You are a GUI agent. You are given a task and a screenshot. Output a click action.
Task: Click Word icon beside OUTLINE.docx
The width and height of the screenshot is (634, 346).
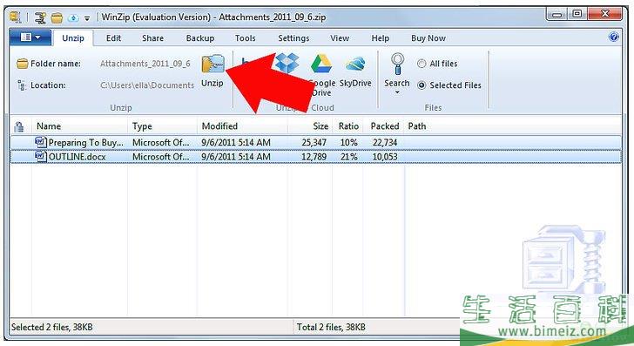[x=40, y=156]
